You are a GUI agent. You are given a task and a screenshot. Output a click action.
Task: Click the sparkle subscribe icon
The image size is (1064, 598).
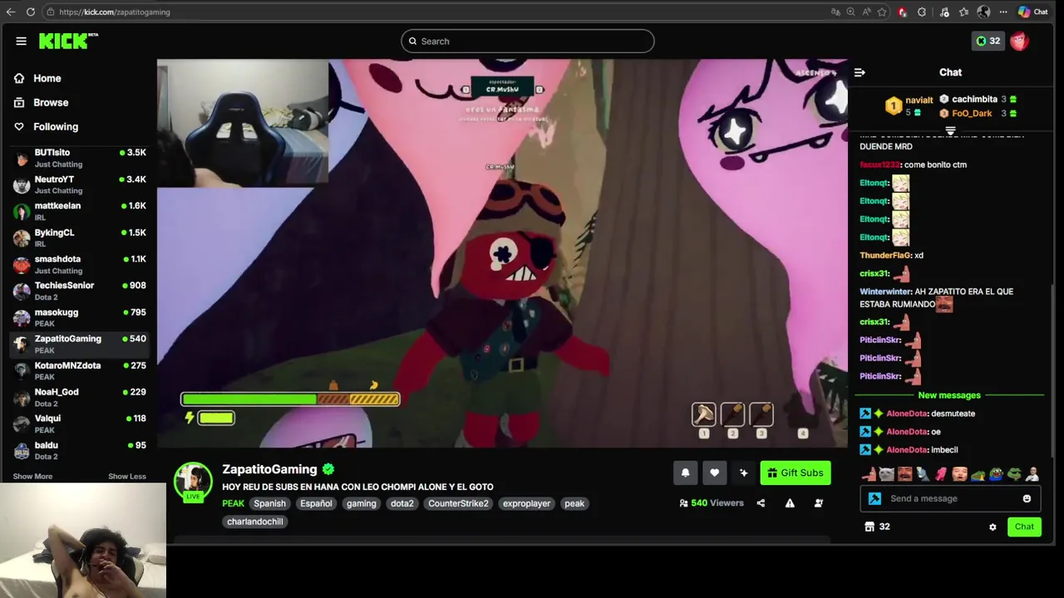743,473
